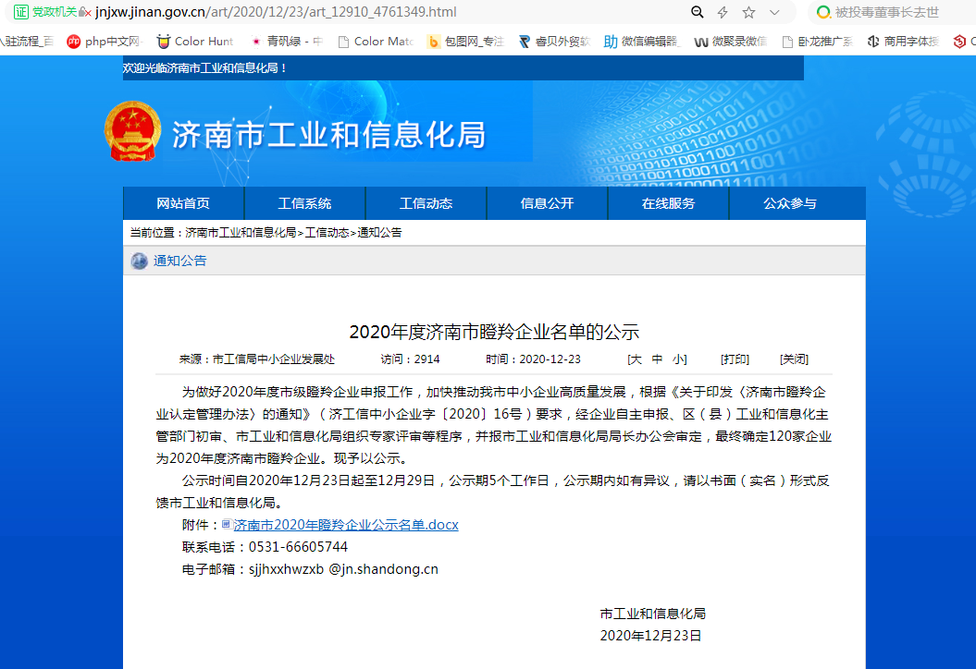Open the Color Hunt bookmark
The height and width of the screenshot is (669, 976).
coord(193,41)
